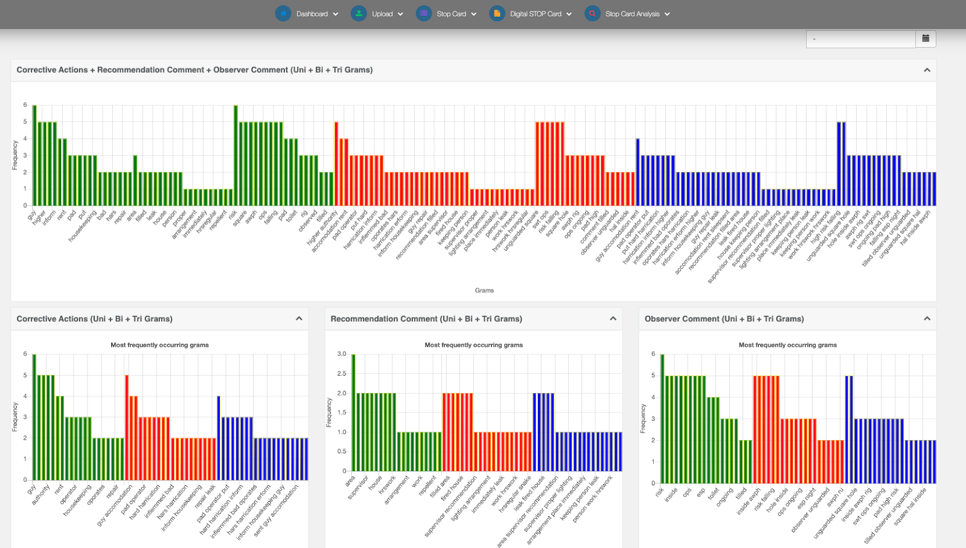Click the 'Observer Comment (Uni + Bi + Tri Grams)' heading

pyautogui.click(x=724, y=319)
